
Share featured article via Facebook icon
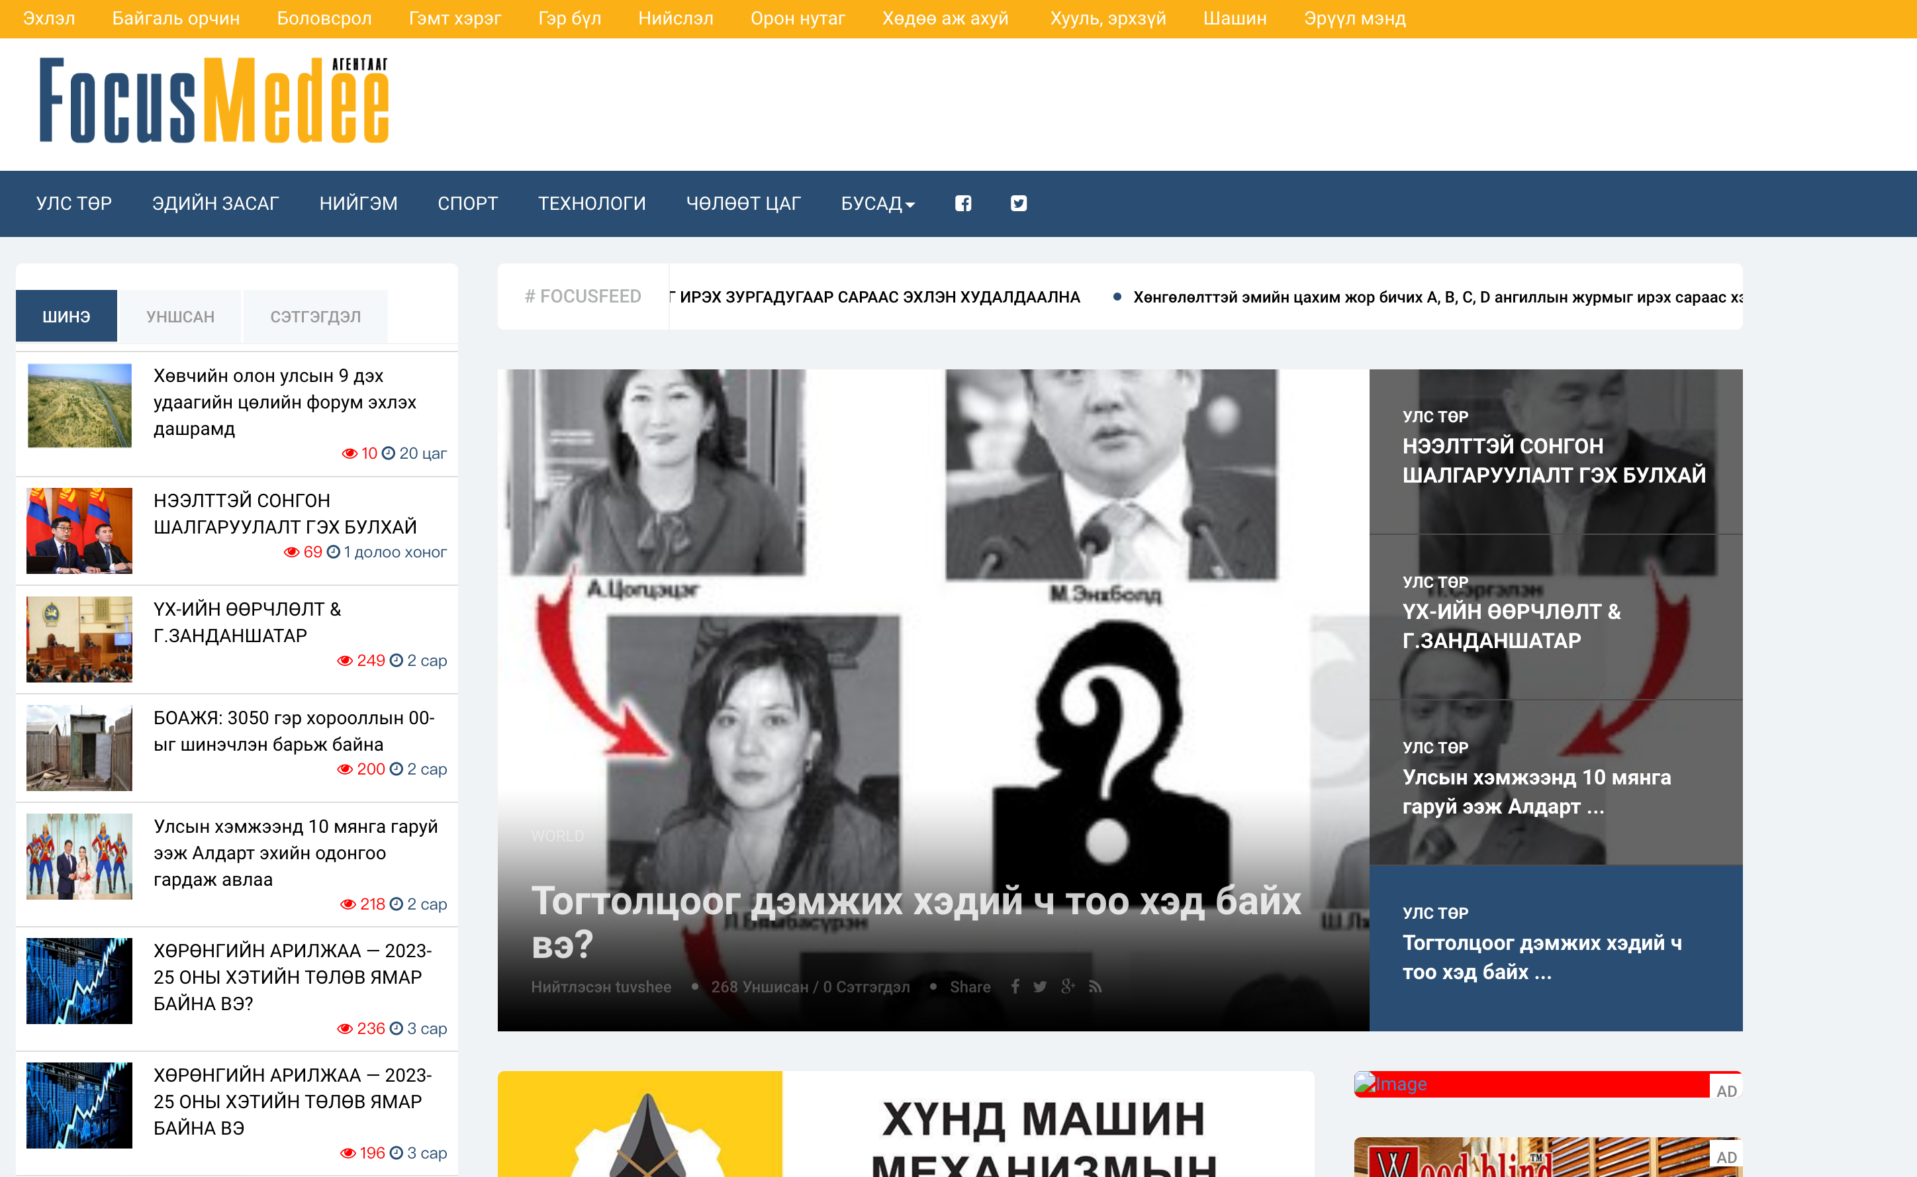(x=1015, y=986)
